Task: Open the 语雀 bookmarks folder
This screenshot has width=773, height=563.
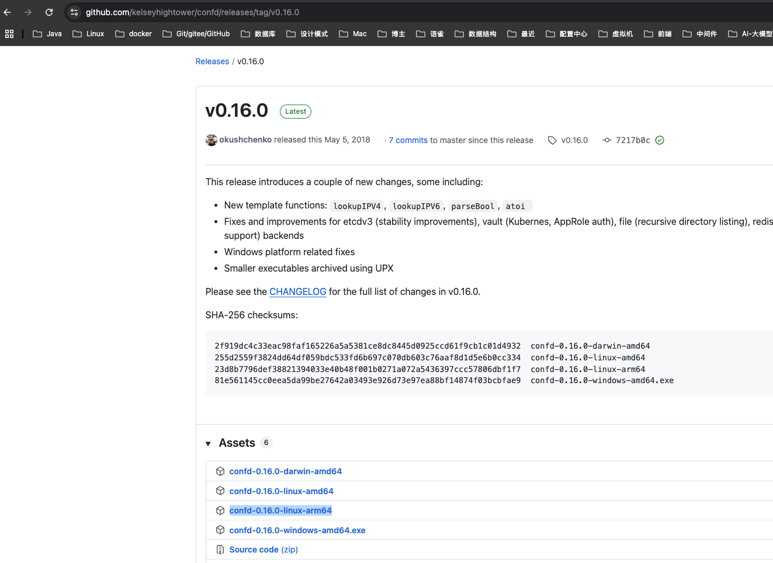Action: (430, 34)
